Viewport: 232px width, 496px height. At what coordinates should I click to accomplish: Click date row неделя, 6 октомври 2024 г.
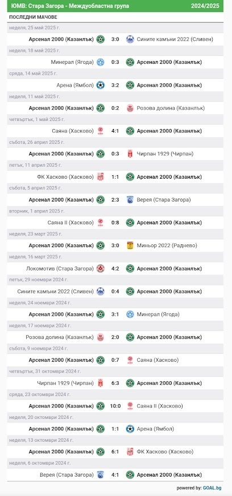pos(115,463)
